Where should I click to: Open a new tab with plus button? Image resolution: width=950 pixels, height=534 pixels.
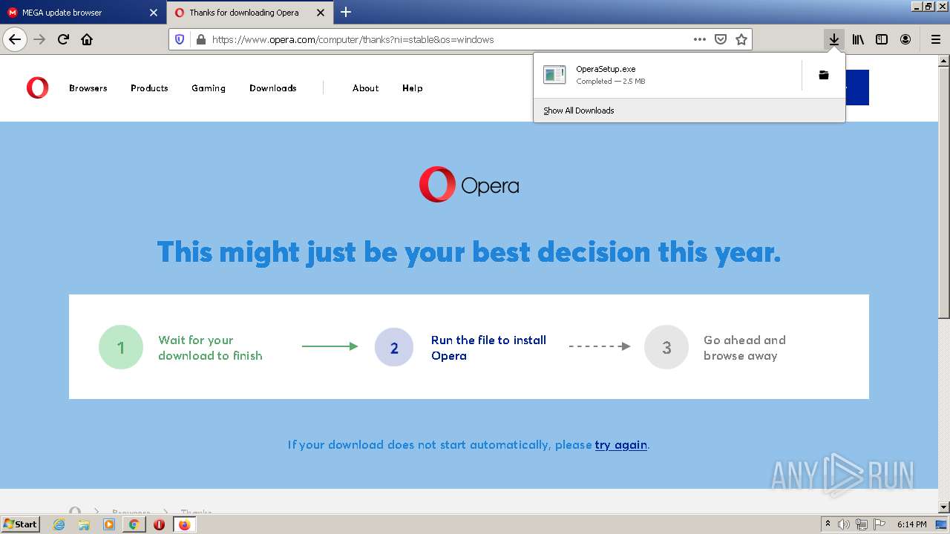pos(346,12)
